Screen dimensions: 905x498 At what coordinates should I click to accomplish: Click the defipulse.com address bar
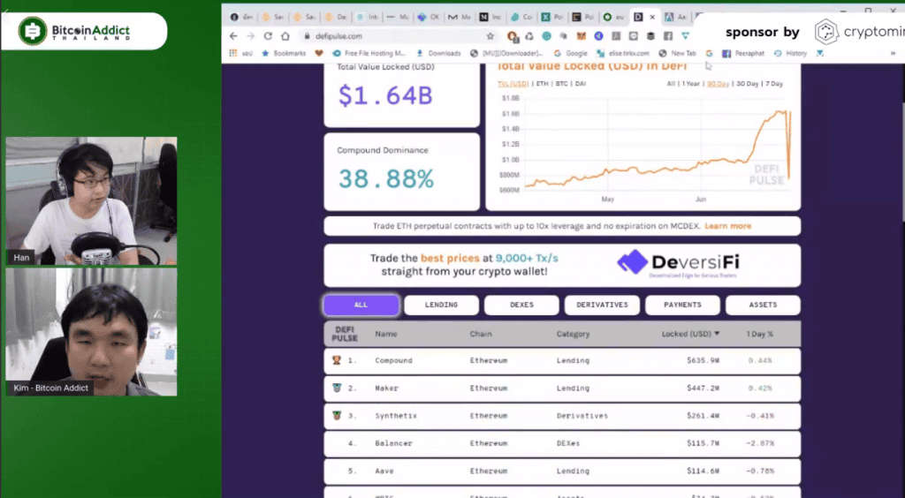click(x=399, y=35)
